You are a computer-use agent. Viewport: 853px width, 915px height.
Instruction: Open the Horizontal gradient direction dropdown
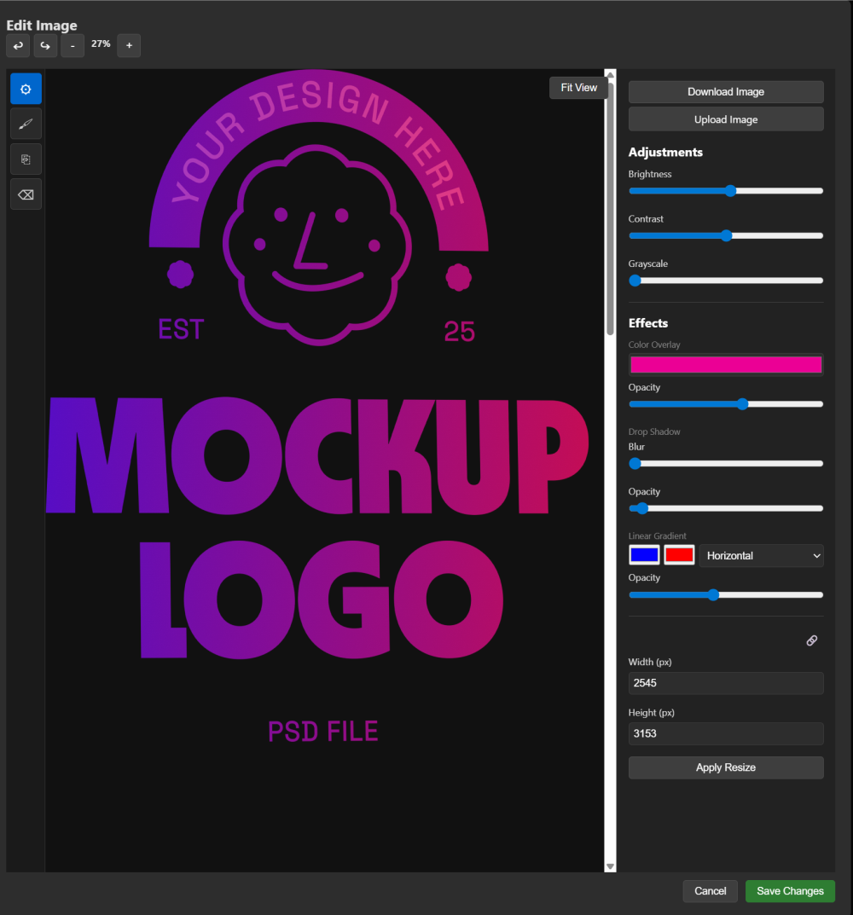pyautogui.click(x=761, y=555)
